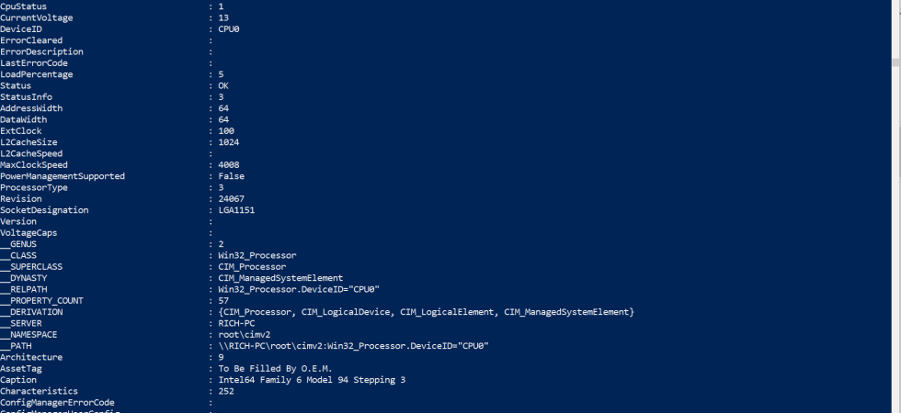Viewport: 901px width, 413px height.
Task: Click the __NAMESPACE value root\cimv2
Action: pos(245,335)
